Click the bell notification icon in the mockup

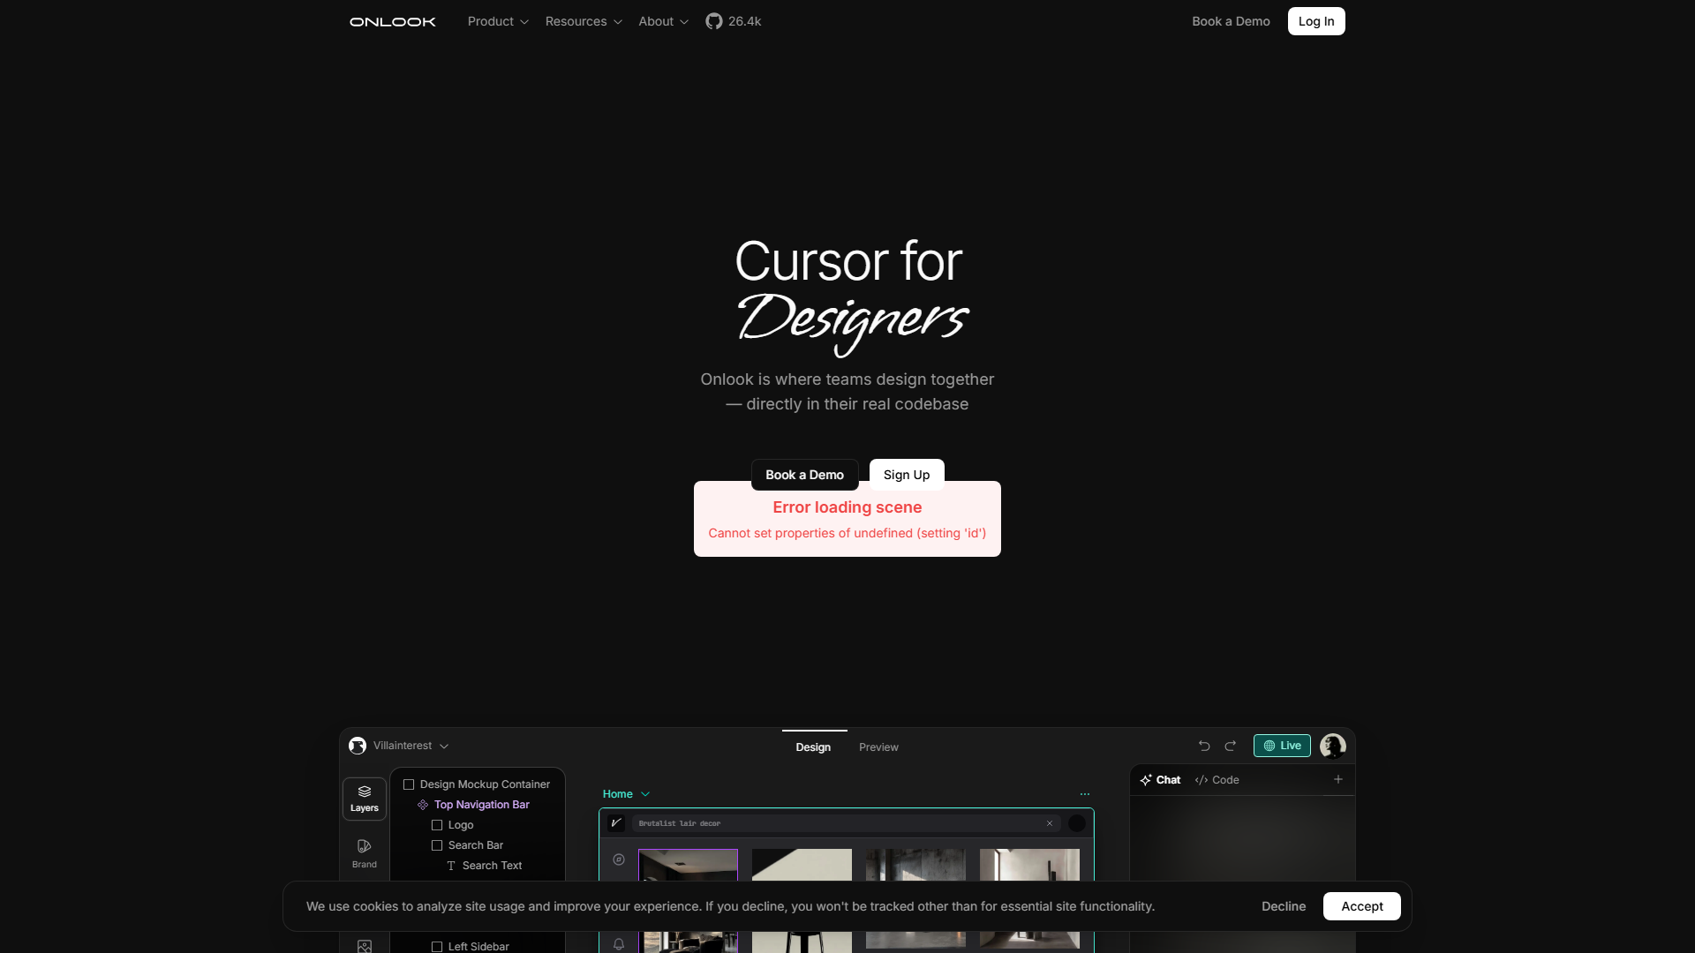pos(619,944)
